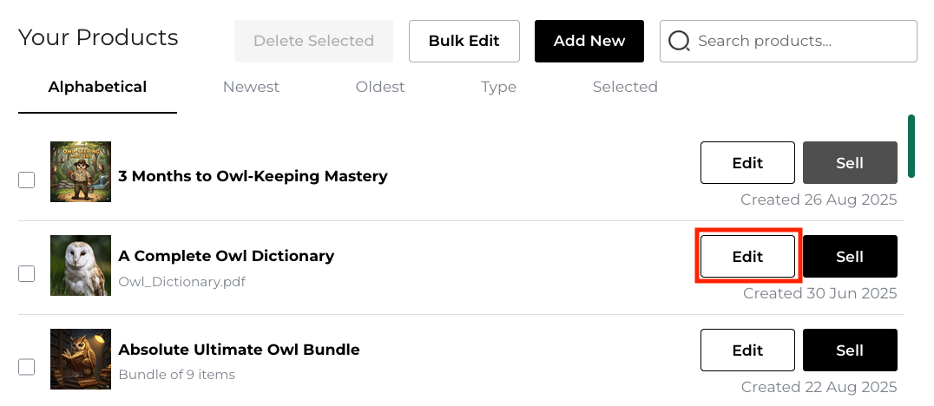Click the Delete Selected button
Image resolution: width=934 pixels, height=406 pixels.
[313, 41]
